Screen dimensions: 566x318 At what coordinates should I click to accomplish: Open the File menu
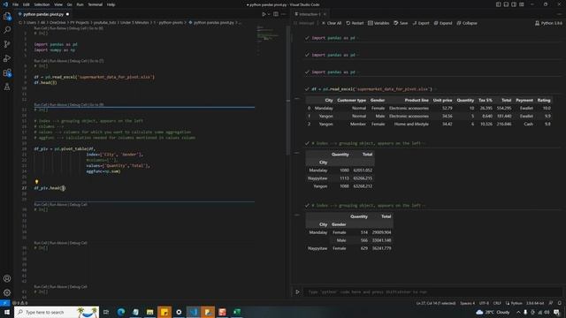tap(16, 4)
